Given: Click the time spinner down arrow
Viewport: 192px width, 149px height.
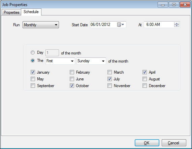Looking at the screenshot, I should [x=177, y=26].
